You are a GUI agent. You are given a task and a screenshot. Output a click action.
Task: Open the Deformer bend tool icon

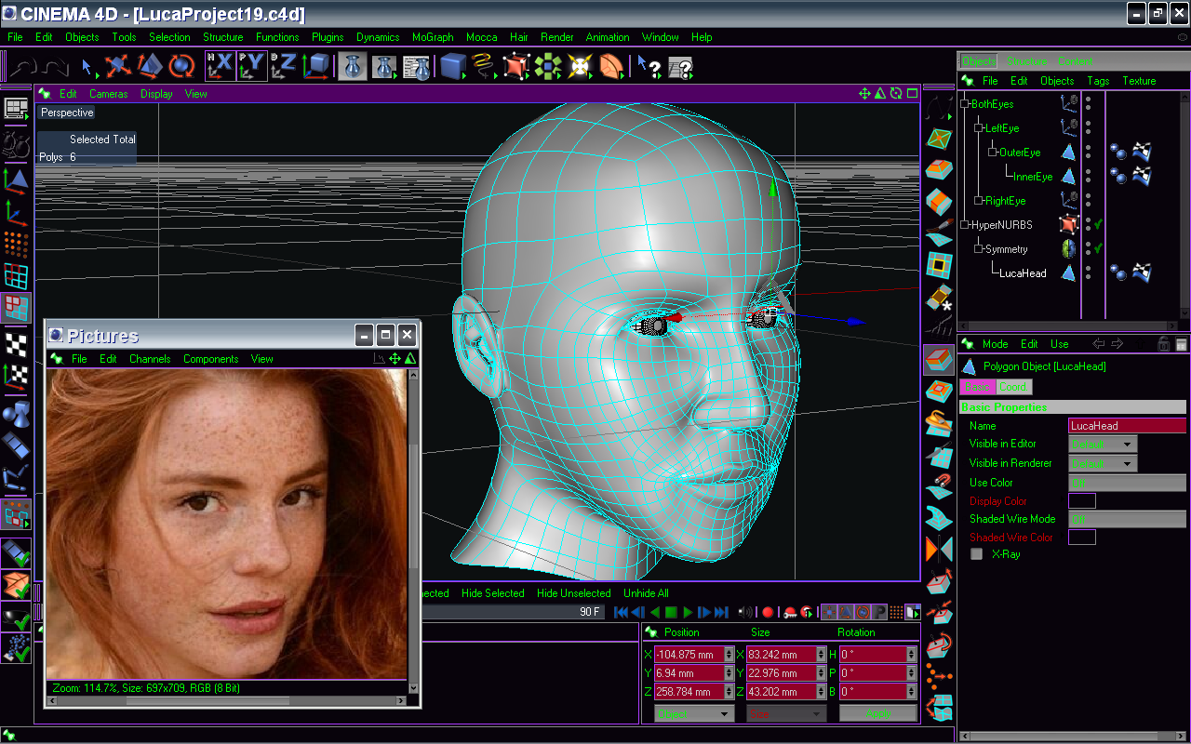(611, 66)
